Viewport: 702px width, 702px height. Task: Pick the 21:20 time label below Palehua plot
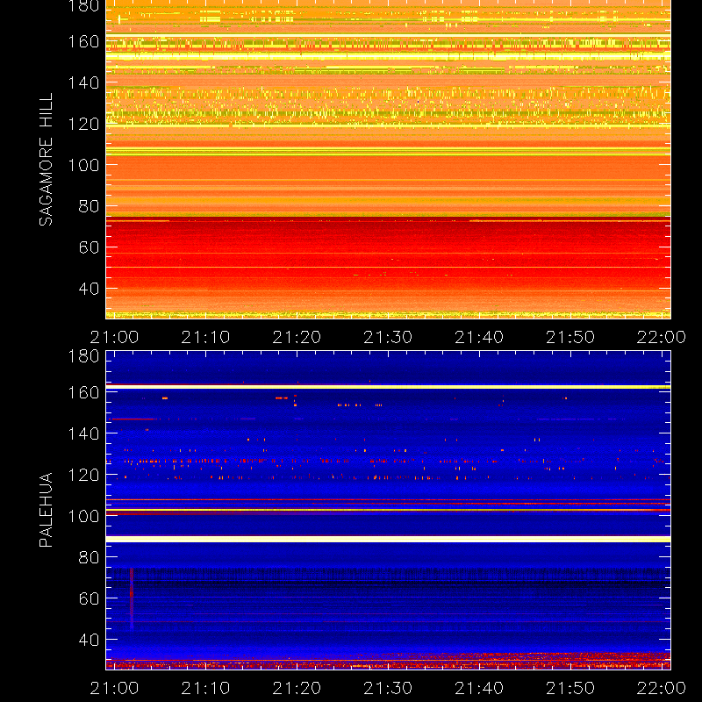(x=297, y=688)
